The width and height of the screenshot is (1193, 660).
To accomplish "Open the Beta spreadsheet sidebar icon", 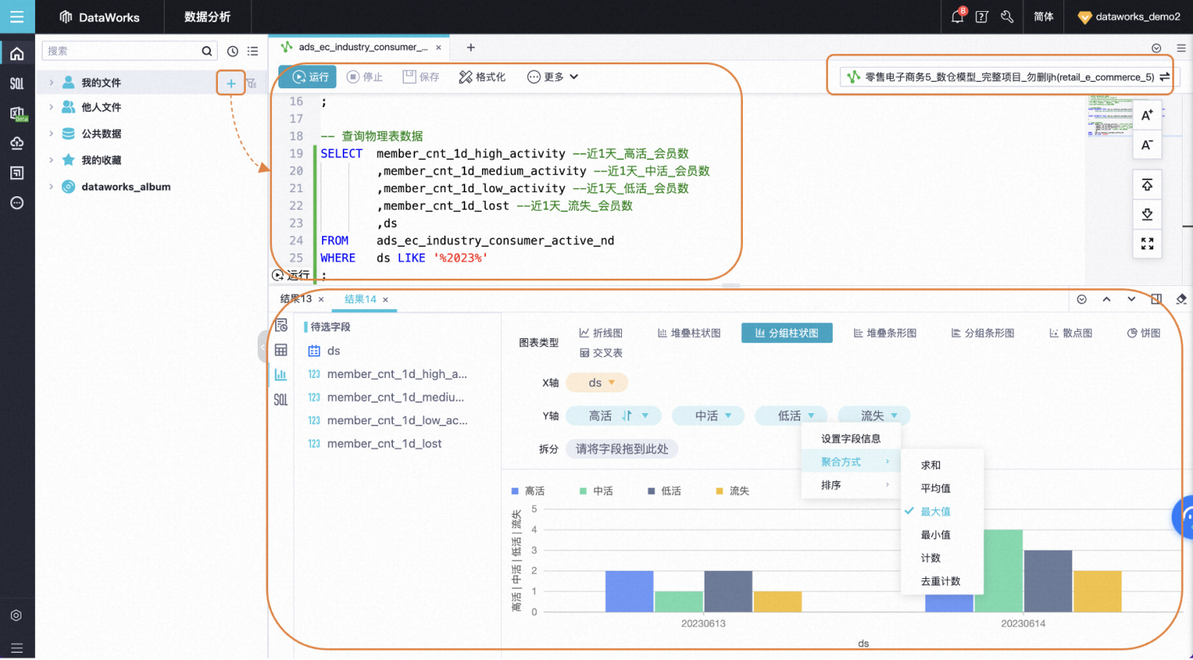I will pos(17,114).
